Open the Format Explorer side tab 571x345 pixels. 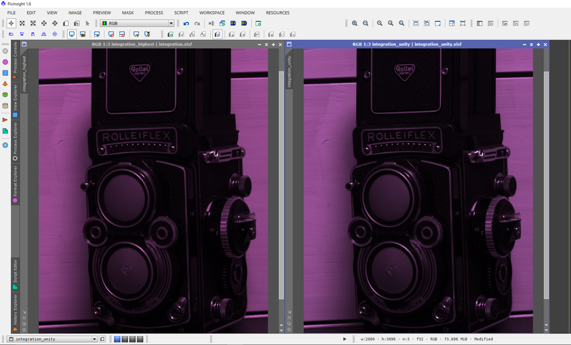click(15, 184)
